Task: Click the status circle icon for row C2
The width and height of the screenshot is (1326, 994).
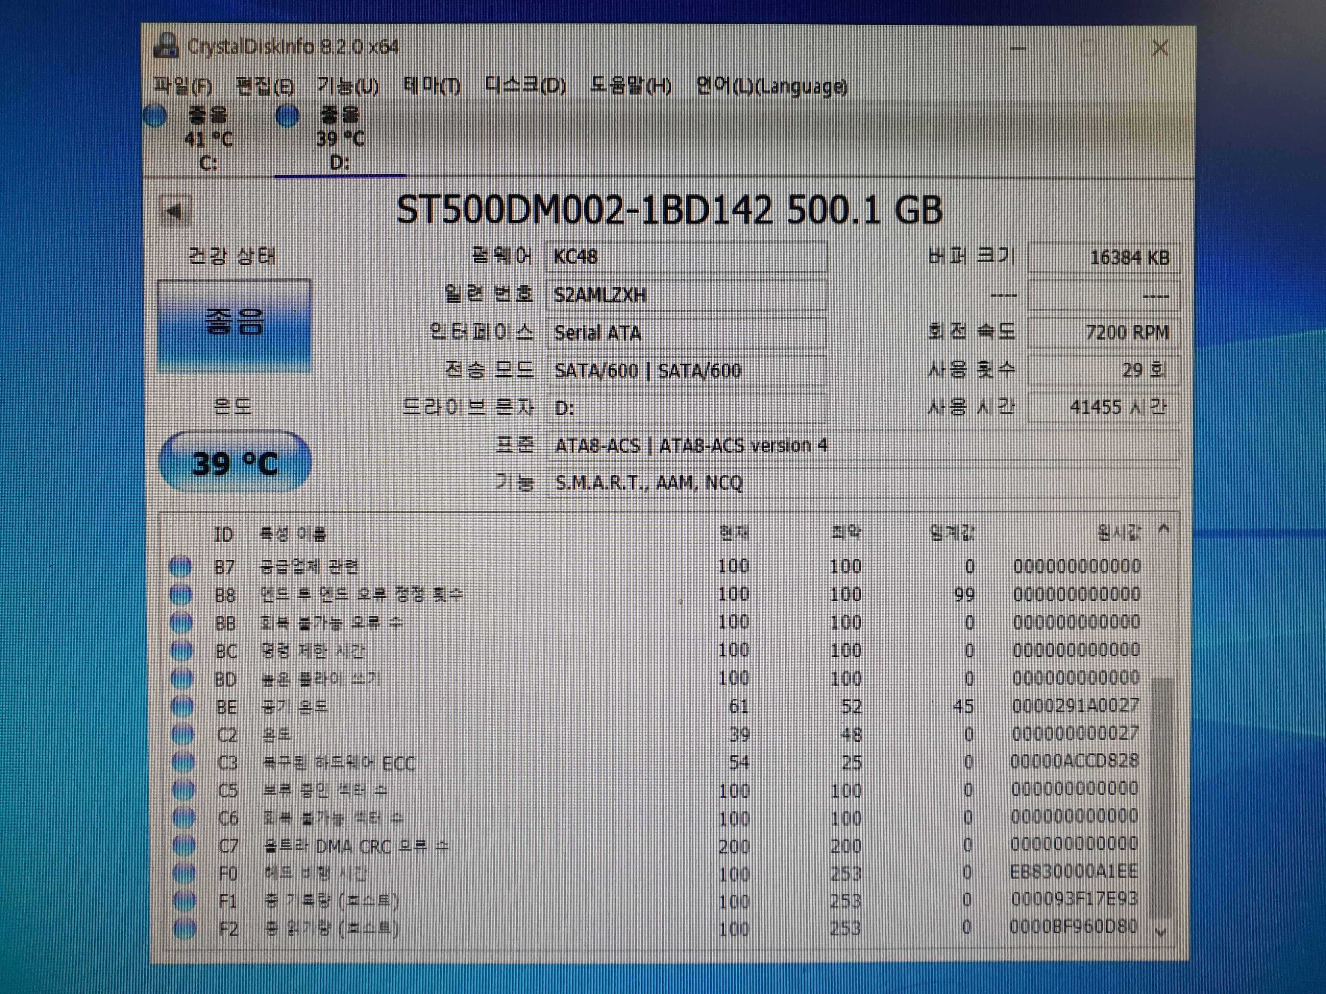Action: tap(183, 735)
